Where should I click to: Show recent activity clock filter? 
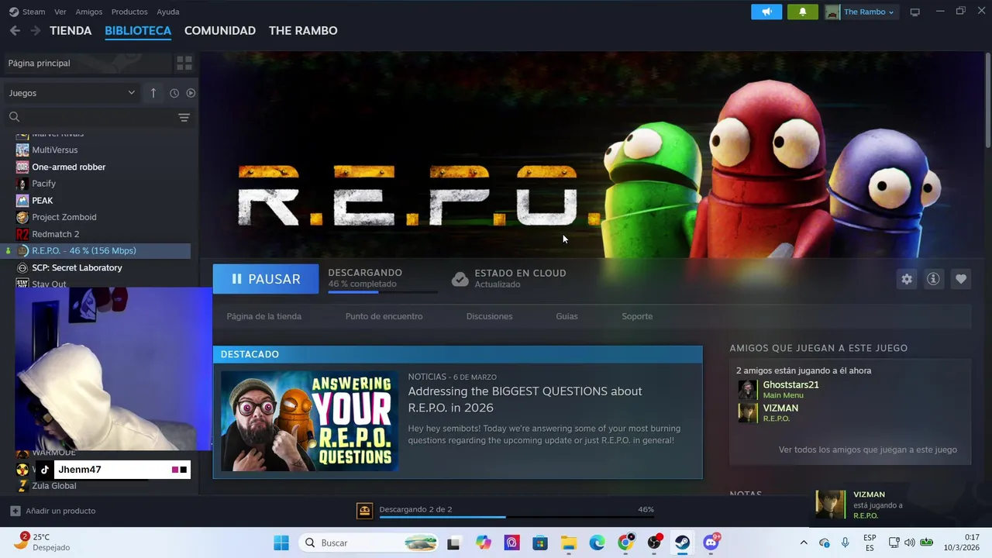click(x=174, y=93)
